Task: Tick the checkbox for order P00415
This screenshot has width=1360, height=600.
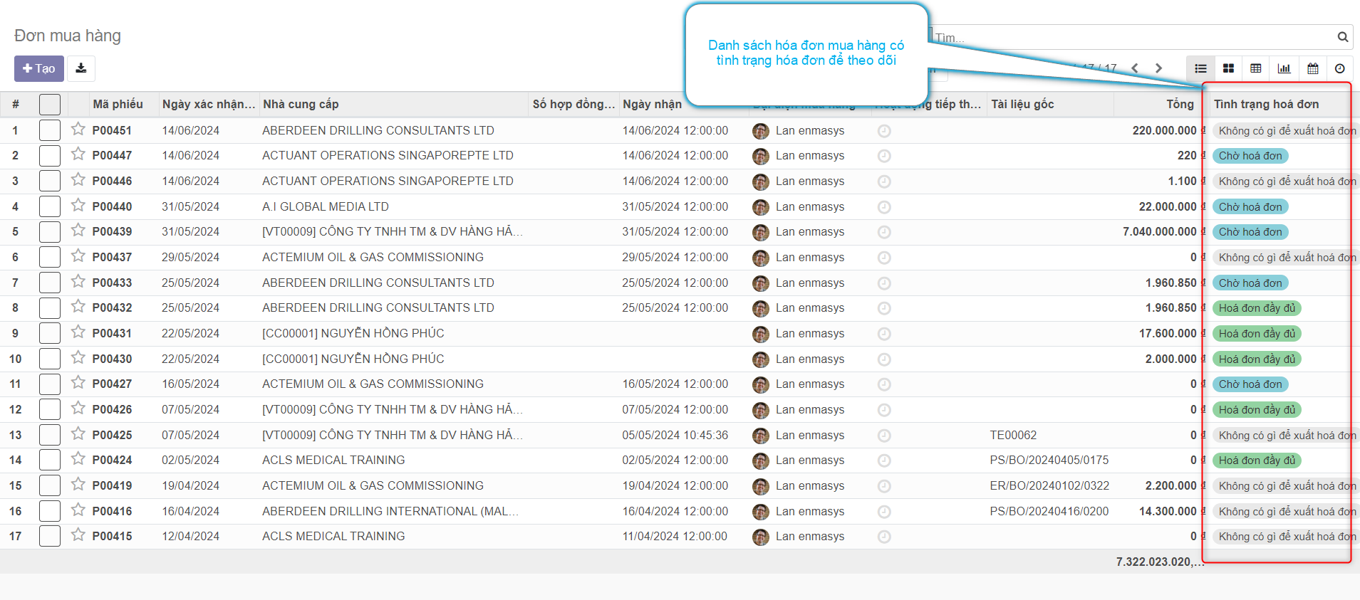Action: pyautogui.click(x=50, y=537)
